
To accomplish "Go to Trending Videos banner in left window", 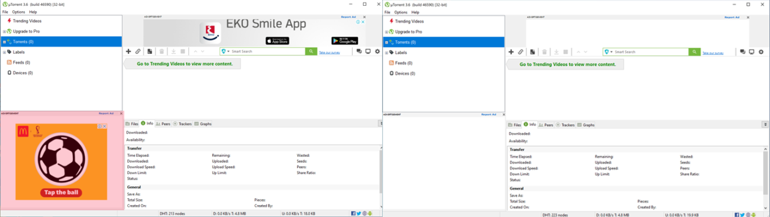I will 182,64.
